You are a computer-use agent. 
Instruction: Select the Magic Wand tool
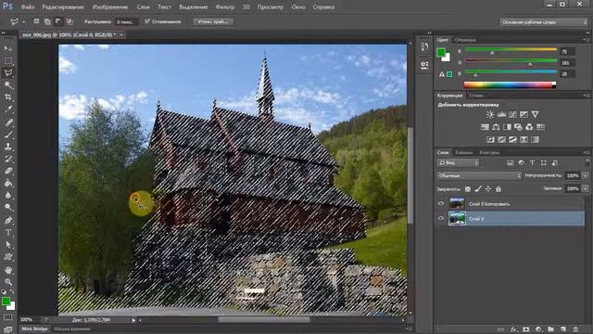click(8, 84)
